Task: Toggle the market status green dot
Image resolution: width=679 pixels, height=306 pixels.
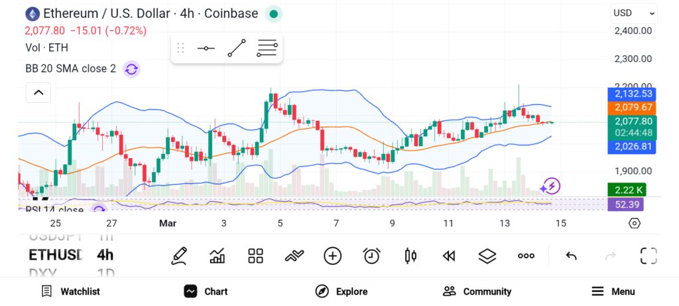Action: pos(273,13)
